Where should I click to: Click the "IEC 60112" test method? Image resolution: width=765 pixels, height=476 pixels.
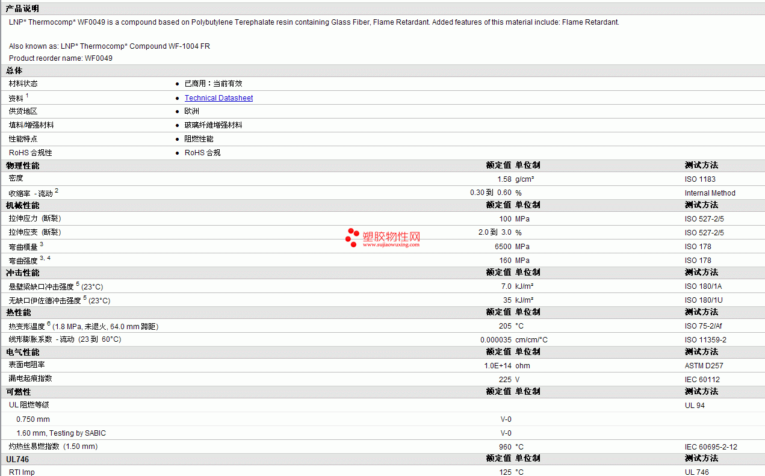point(702,380)
